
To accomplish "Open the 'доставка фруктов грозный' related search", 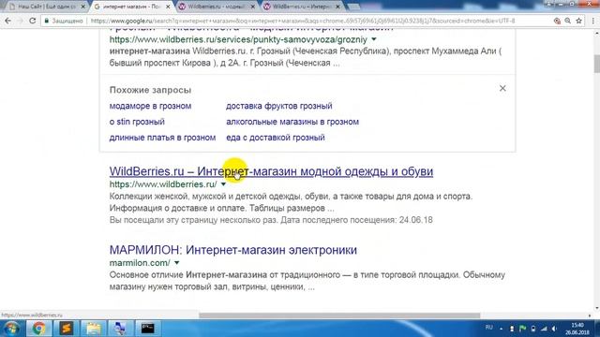I will [x=279, y=106].
